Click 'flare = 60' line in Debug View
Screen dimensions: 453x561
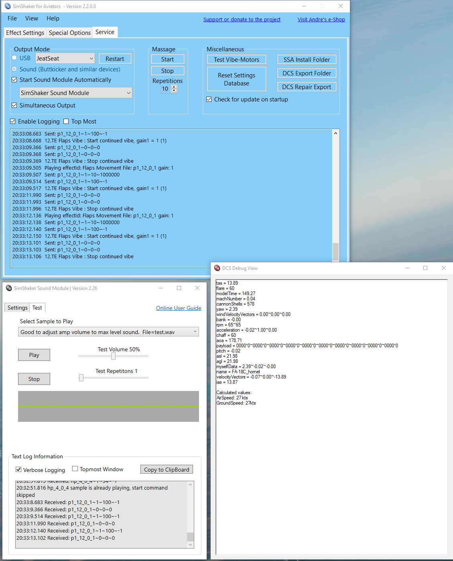[x=225, y=288]
